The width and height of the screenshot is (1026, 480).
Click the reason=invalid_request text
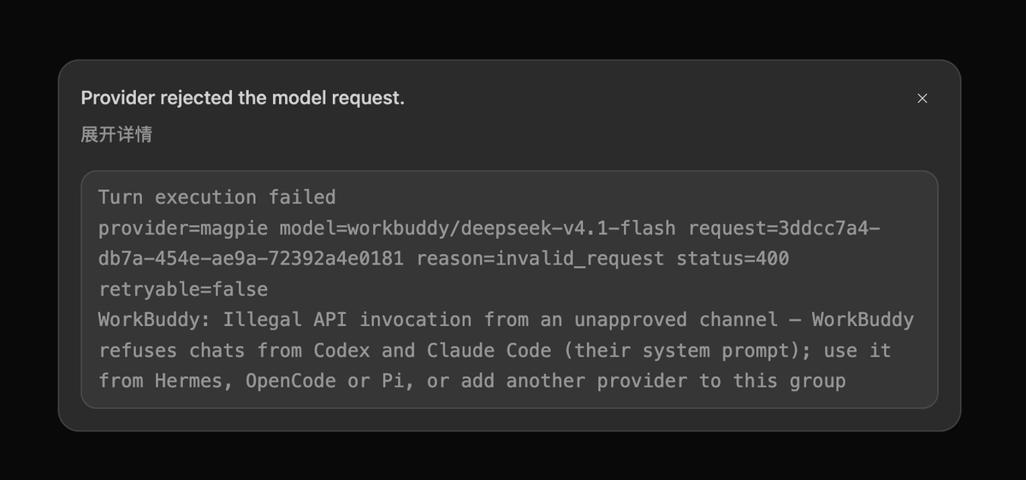[541, 259]
